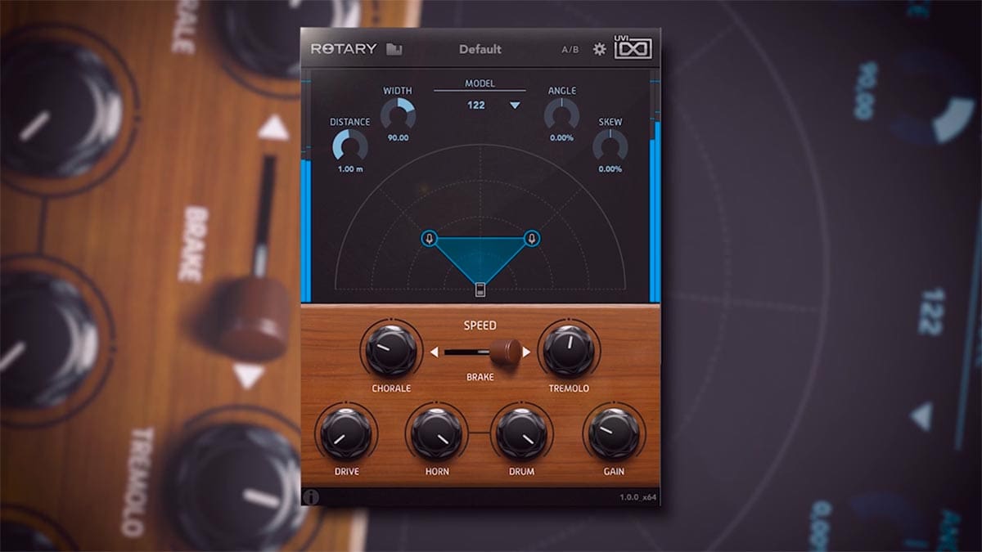Click the wooden Brake speed lever handle

506,352
